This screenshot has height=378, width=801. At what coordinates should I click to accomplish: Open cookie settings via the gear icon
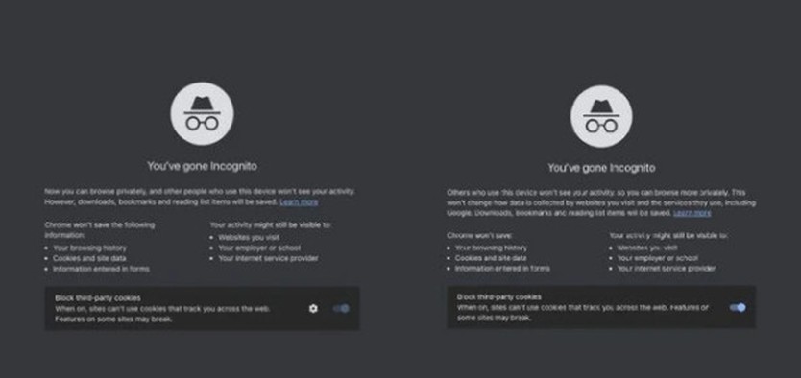coord(313,308)
